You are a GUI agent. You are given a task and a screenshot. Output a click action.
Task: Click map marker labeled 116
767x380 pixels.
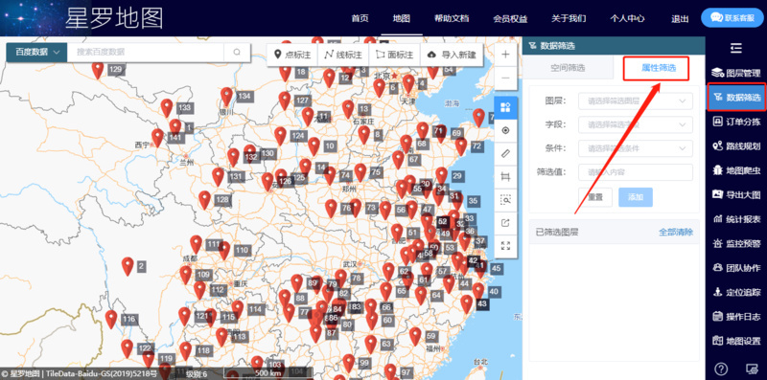pyautogui.click(x=111, y=320)
